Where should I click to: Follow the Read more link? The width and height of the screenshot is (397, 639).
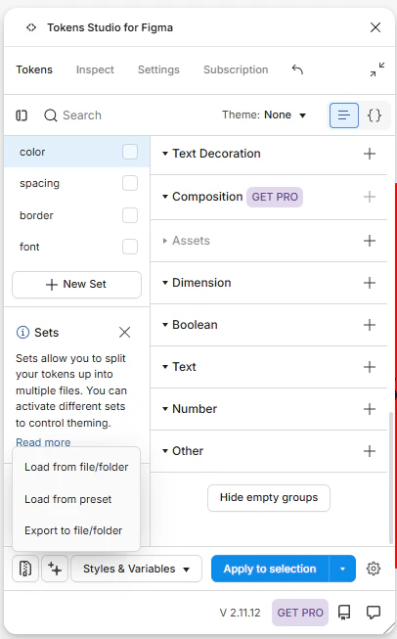(43, 442)
